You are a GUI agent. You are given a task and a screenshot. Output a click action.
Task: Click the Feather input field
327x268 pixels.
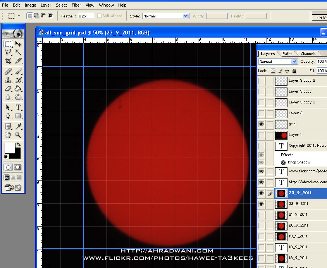click(86, 16)
